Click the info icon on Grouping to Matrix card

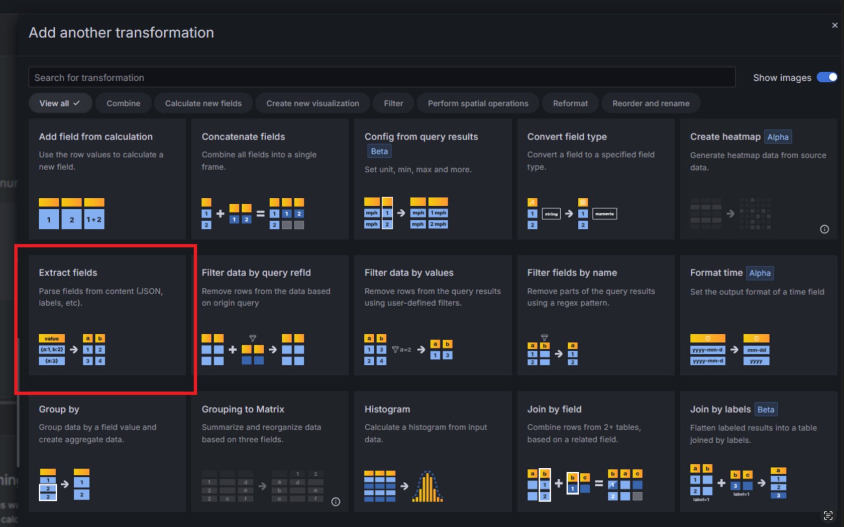(x=336, y=502)
